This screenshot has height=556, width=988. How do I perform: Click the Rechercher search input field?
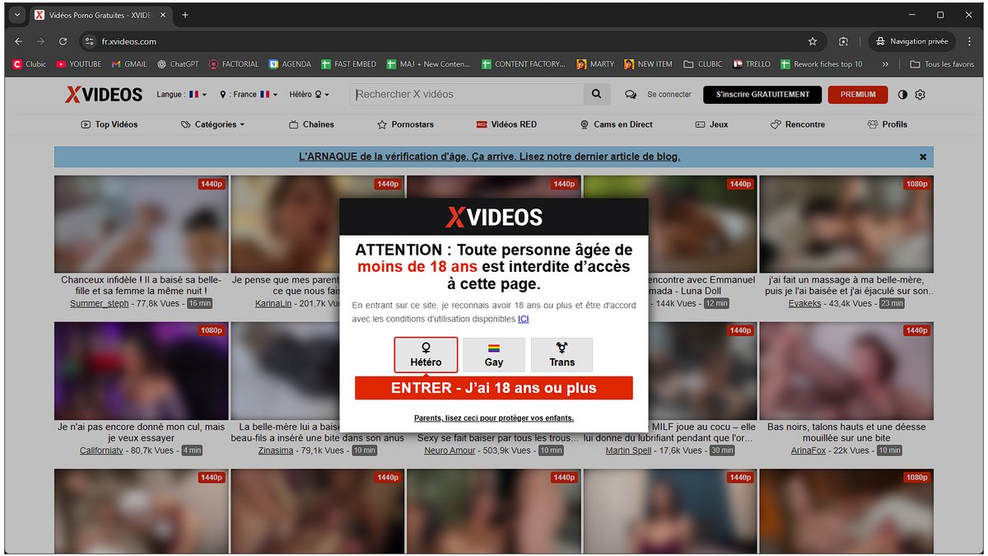(468, 95)
